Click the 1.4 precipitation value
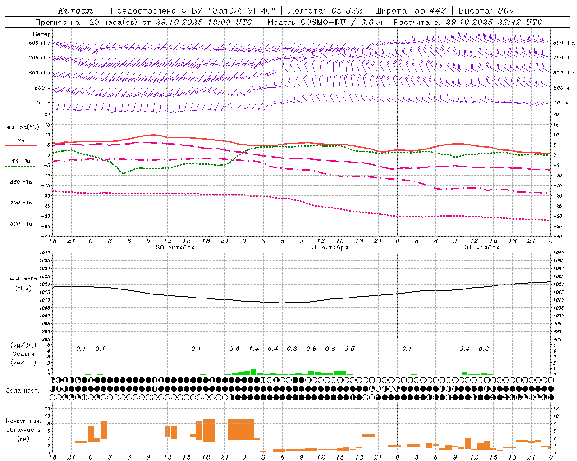This screenshot has height=461, width=577. tap(254, 348)
